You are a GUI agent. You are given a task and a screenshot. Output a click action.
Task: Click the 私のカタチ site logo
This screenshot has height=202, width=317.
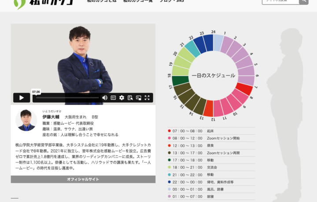(x=43, y=2)
